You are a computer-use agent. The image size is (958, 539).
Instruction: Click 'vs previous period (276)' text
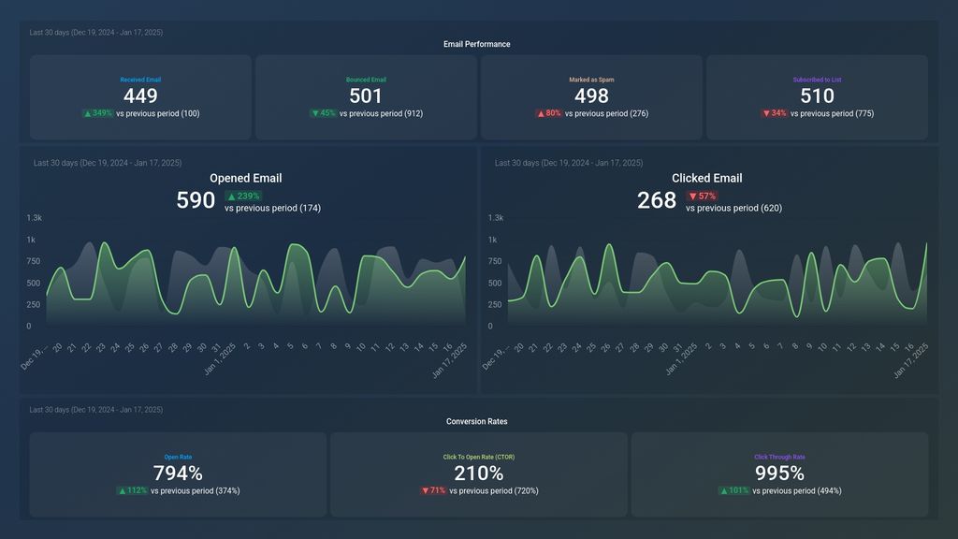pos(606,113)
